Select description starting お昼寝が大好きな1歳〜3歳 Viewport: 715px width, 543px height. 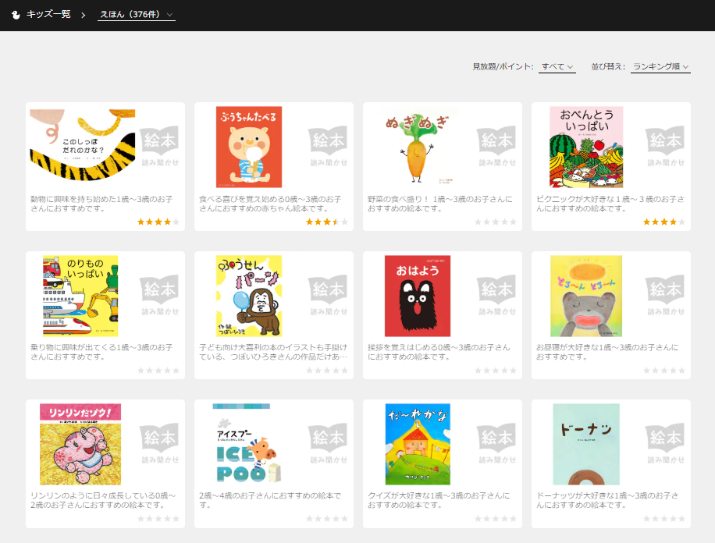click(607, 352)
